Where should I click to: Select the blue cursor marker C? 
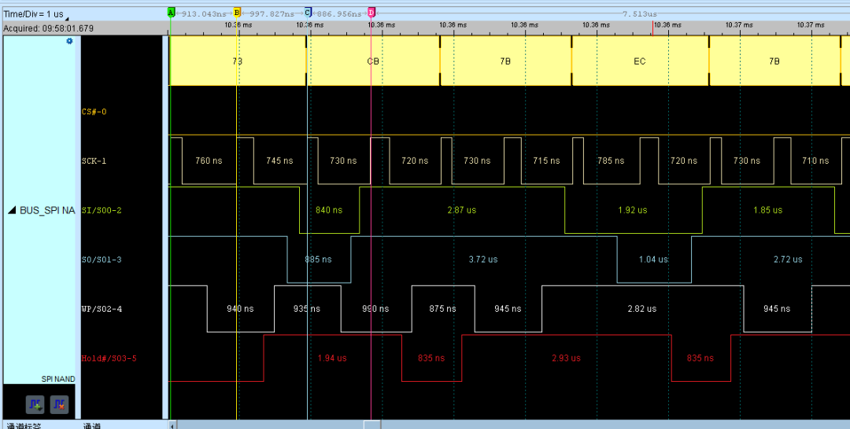click(308, 12)
